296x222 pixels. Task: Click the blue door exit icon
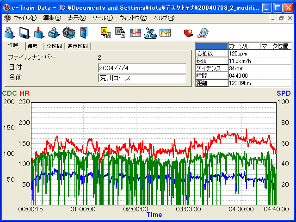[x=83, y=32]
